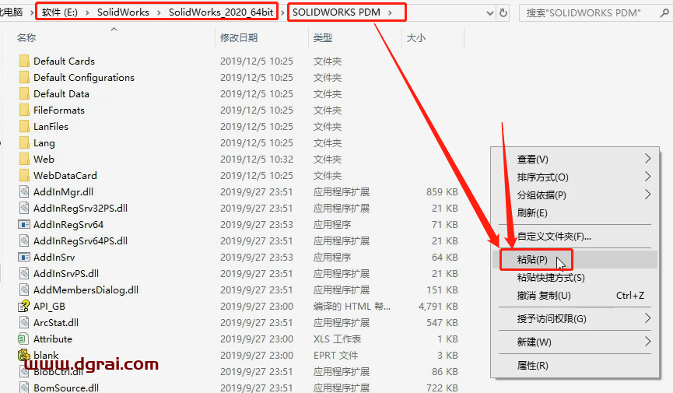Click the 编译的 HTML 帮... type cell

352,307
